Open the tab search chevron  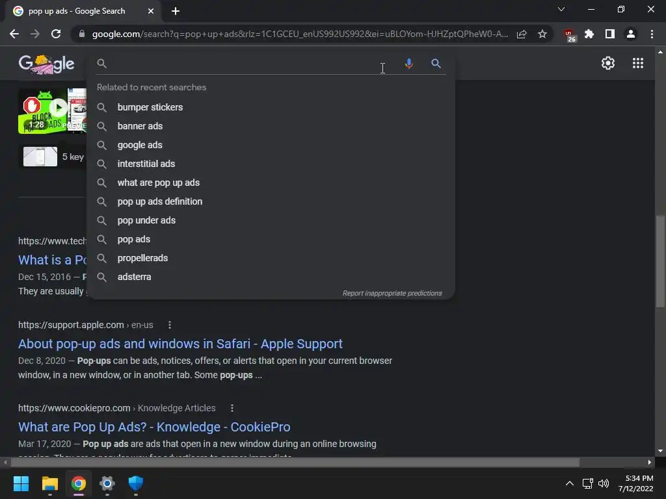point(561,9)
